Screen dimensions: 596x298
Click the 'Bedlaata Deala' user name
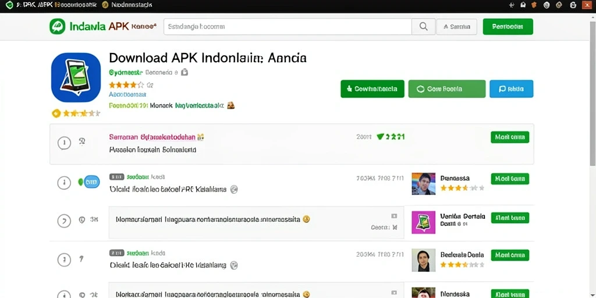pyautogui.click(x=462, y=255)
